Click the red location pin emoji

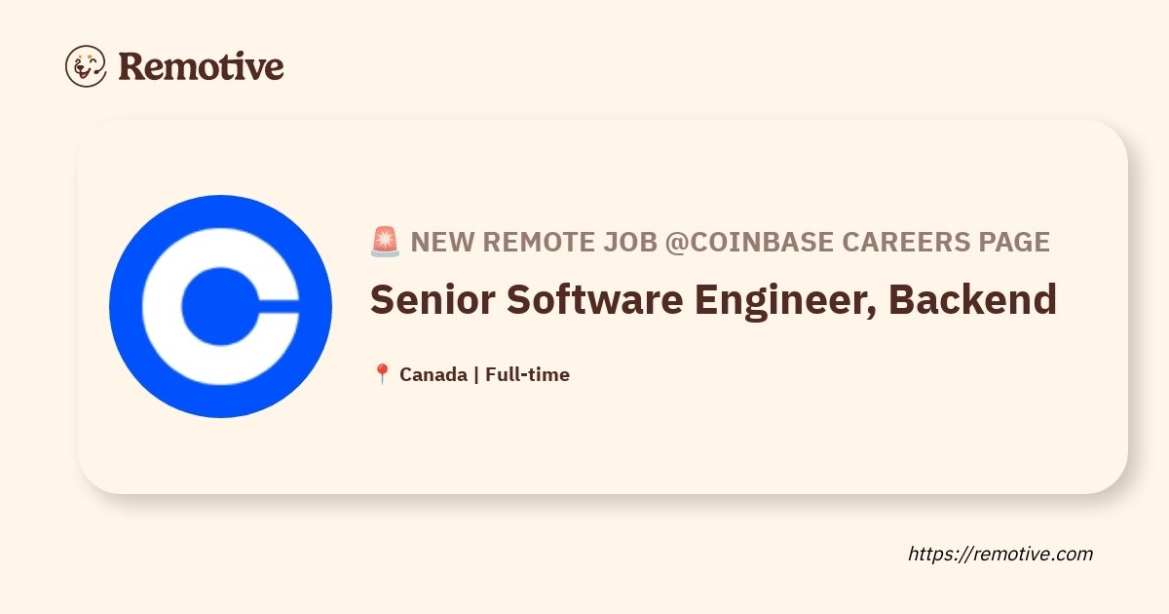(x=382, y=374)
